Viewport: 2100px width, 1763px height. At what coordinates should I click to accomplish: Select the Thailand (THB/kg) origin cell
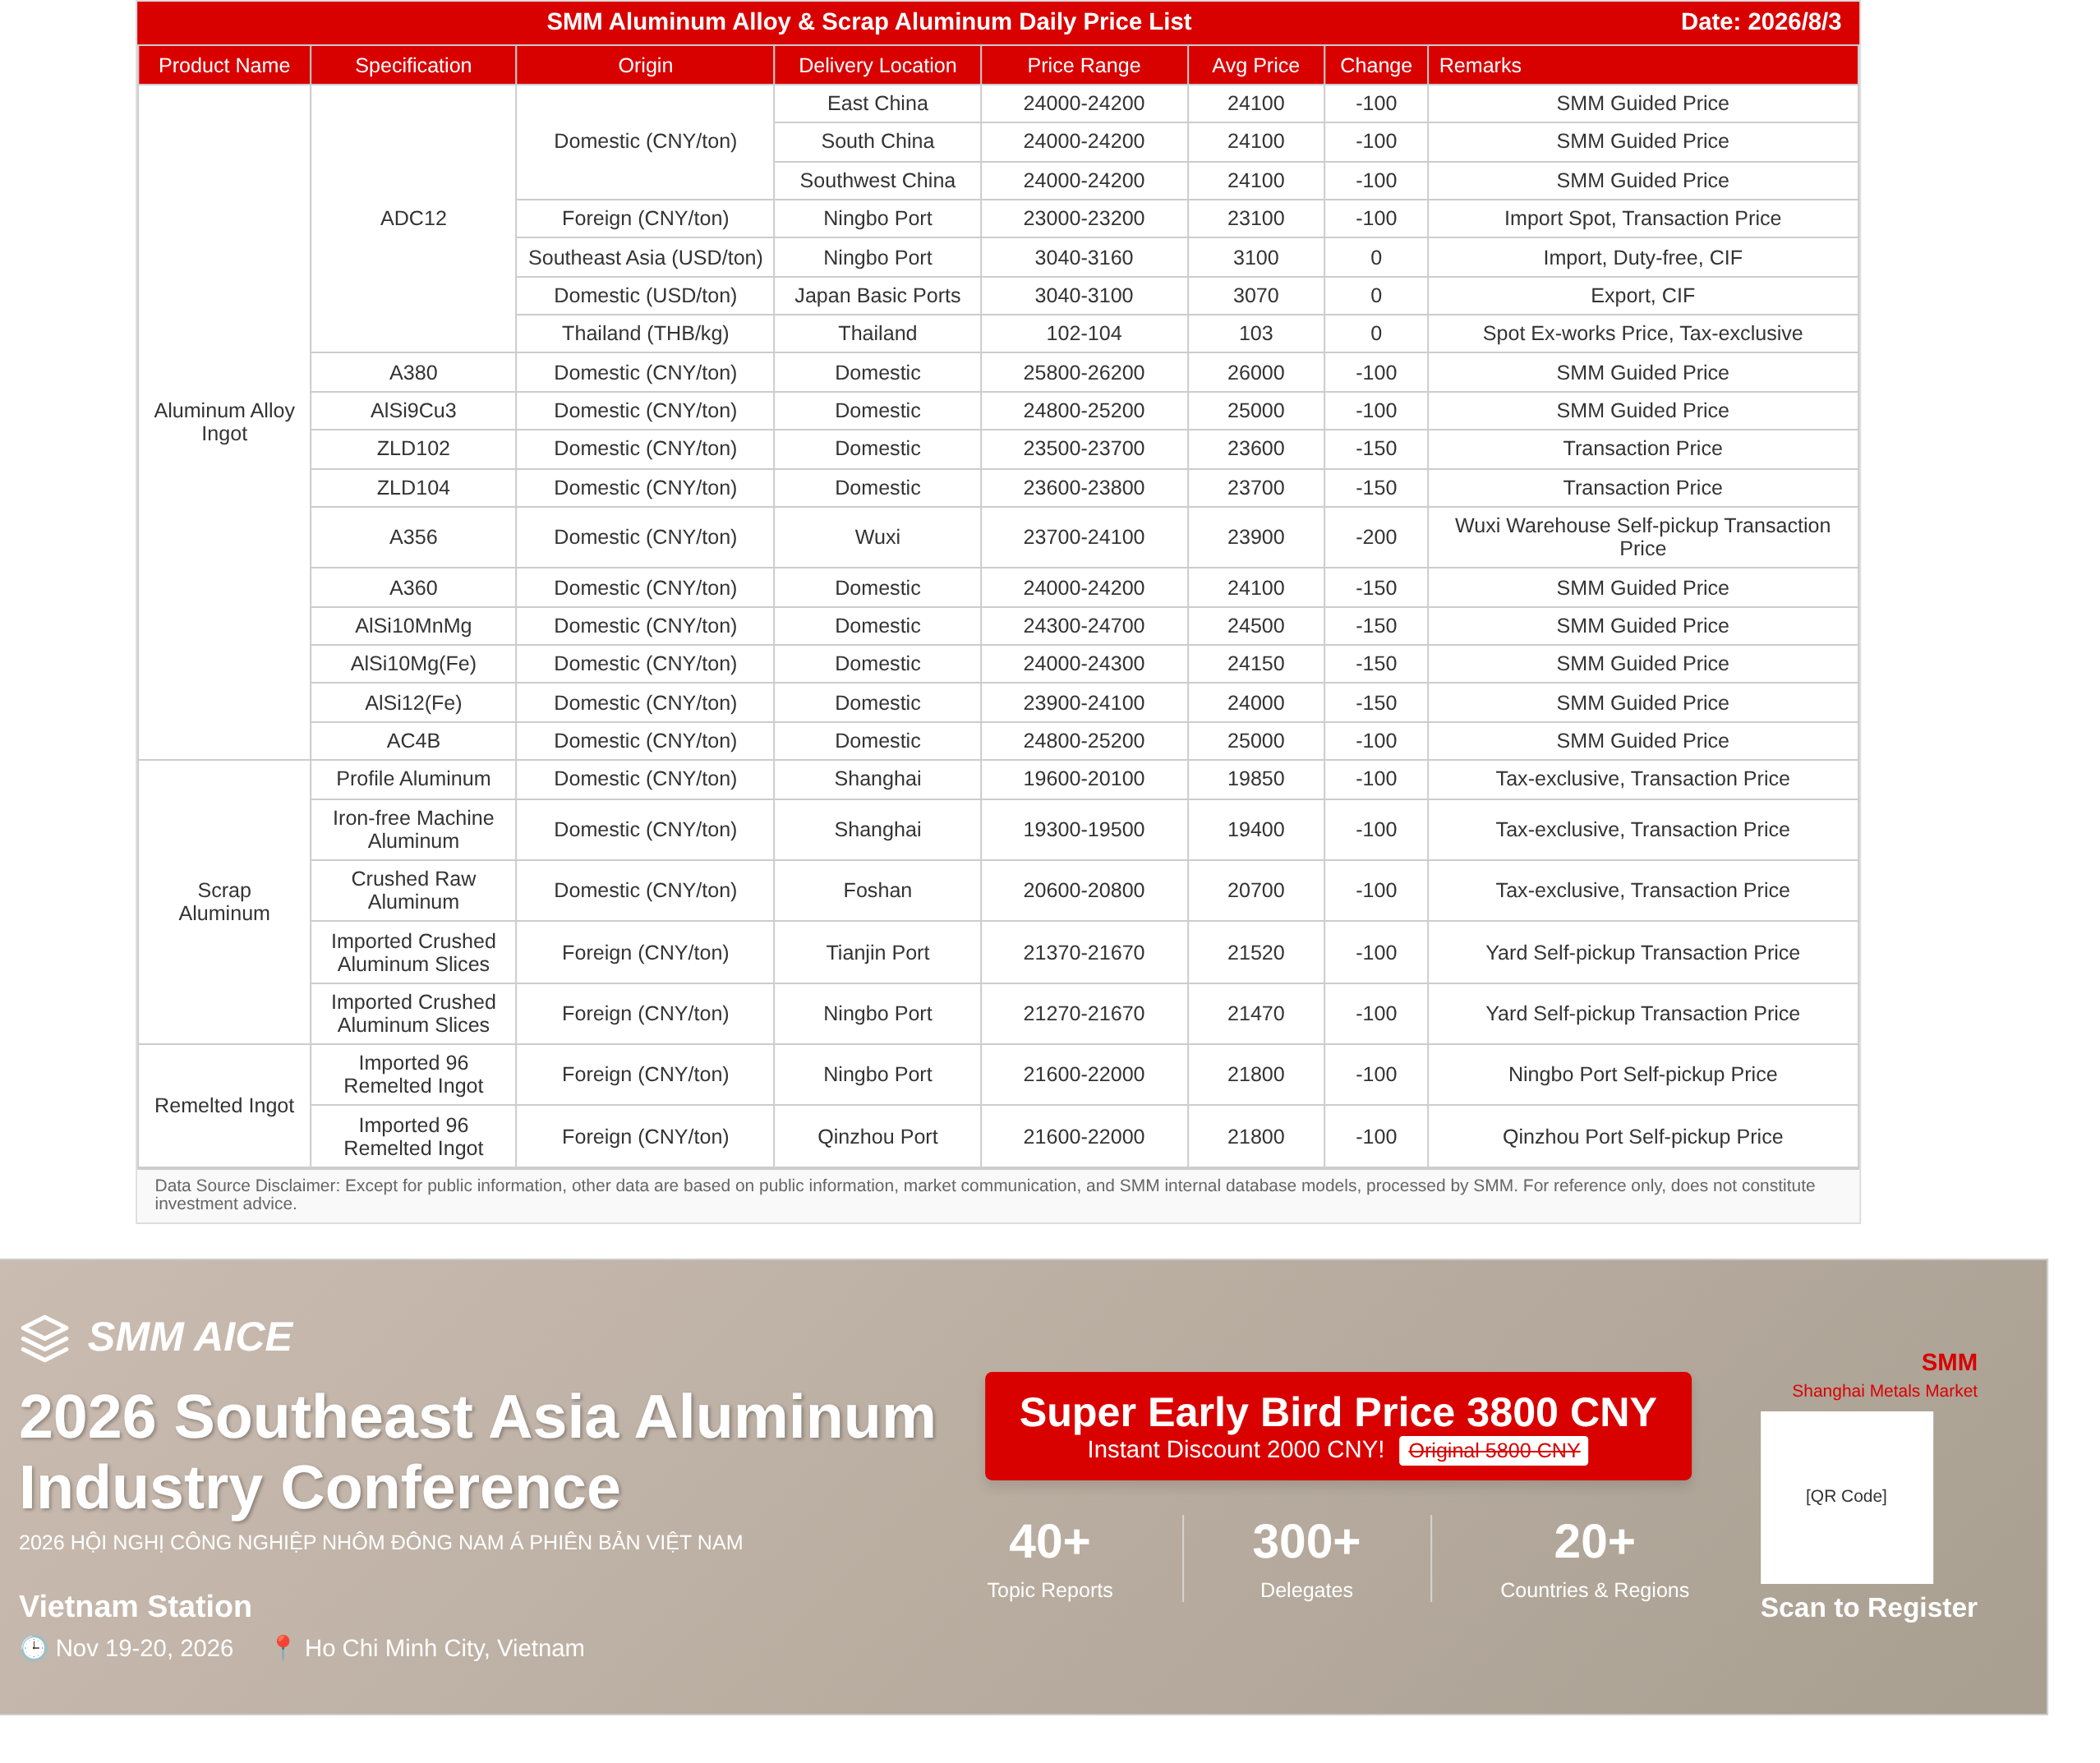pos(645,334)
